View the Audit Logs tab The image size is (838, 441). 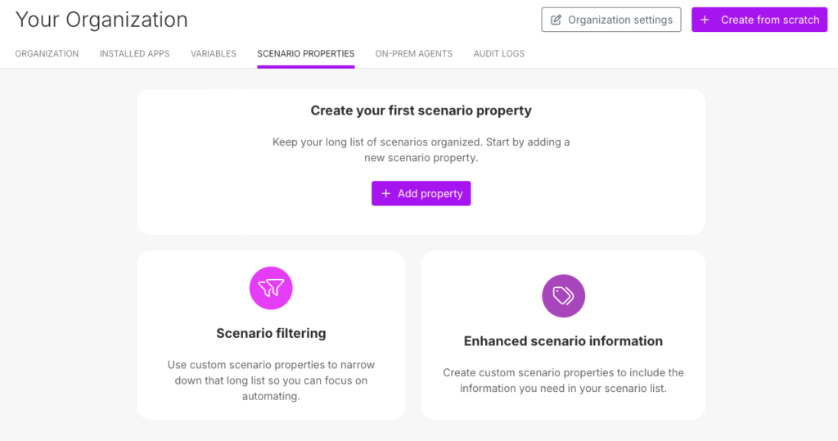pyautogui.click(x=499, y=54)
